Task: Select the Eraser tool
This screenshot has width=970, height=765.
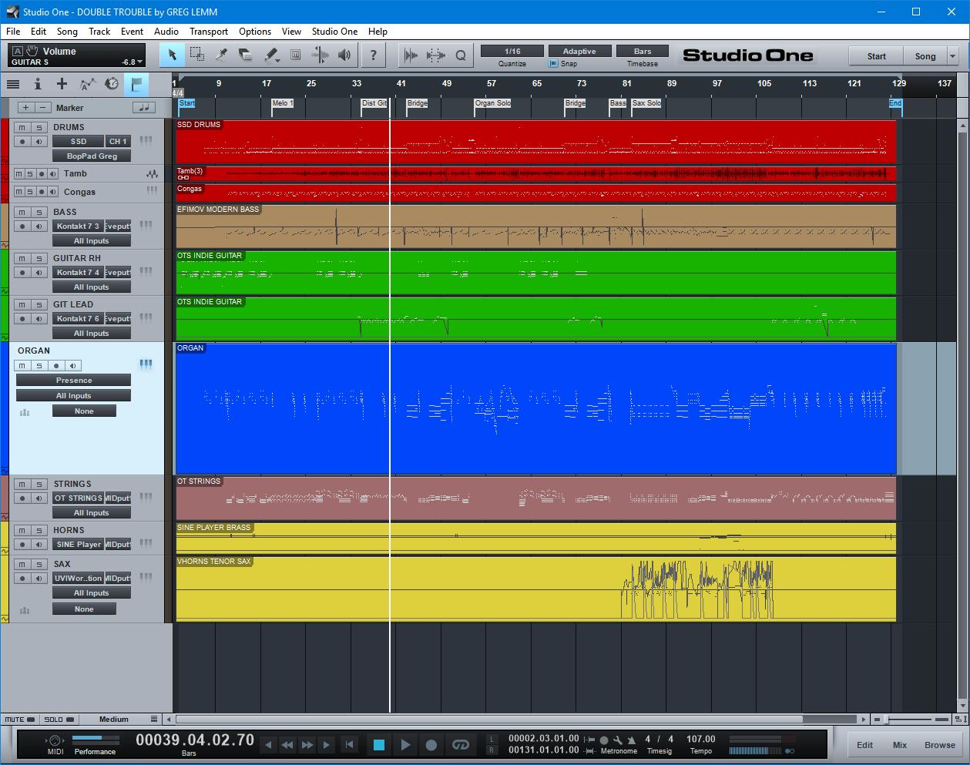Action: [x=246, y=55]
